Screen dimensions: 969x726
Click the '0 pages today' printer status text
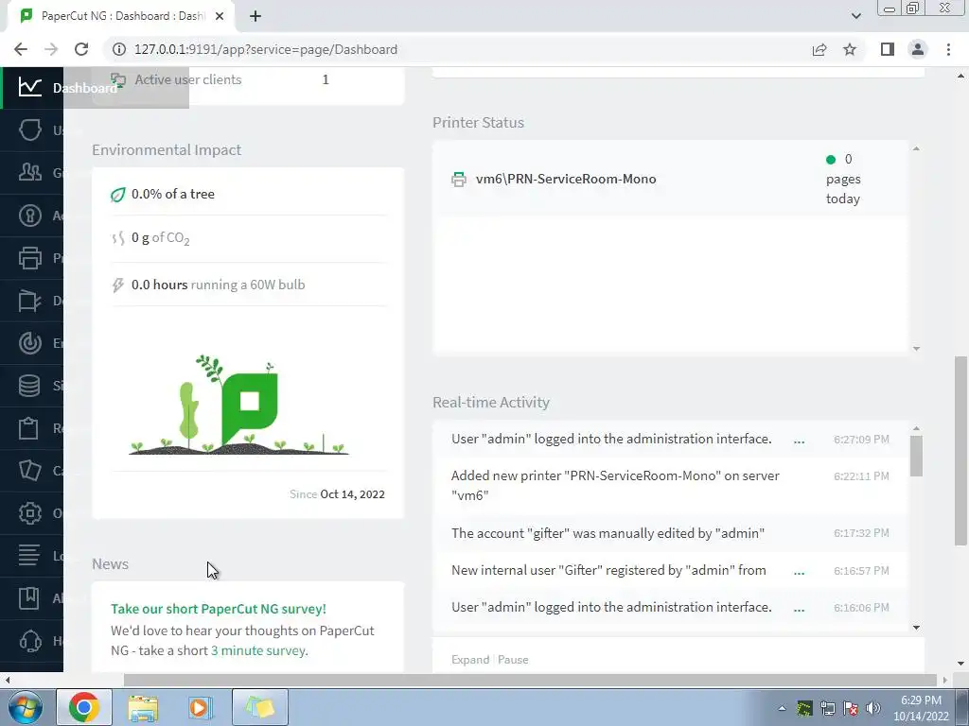pos(843,179)
